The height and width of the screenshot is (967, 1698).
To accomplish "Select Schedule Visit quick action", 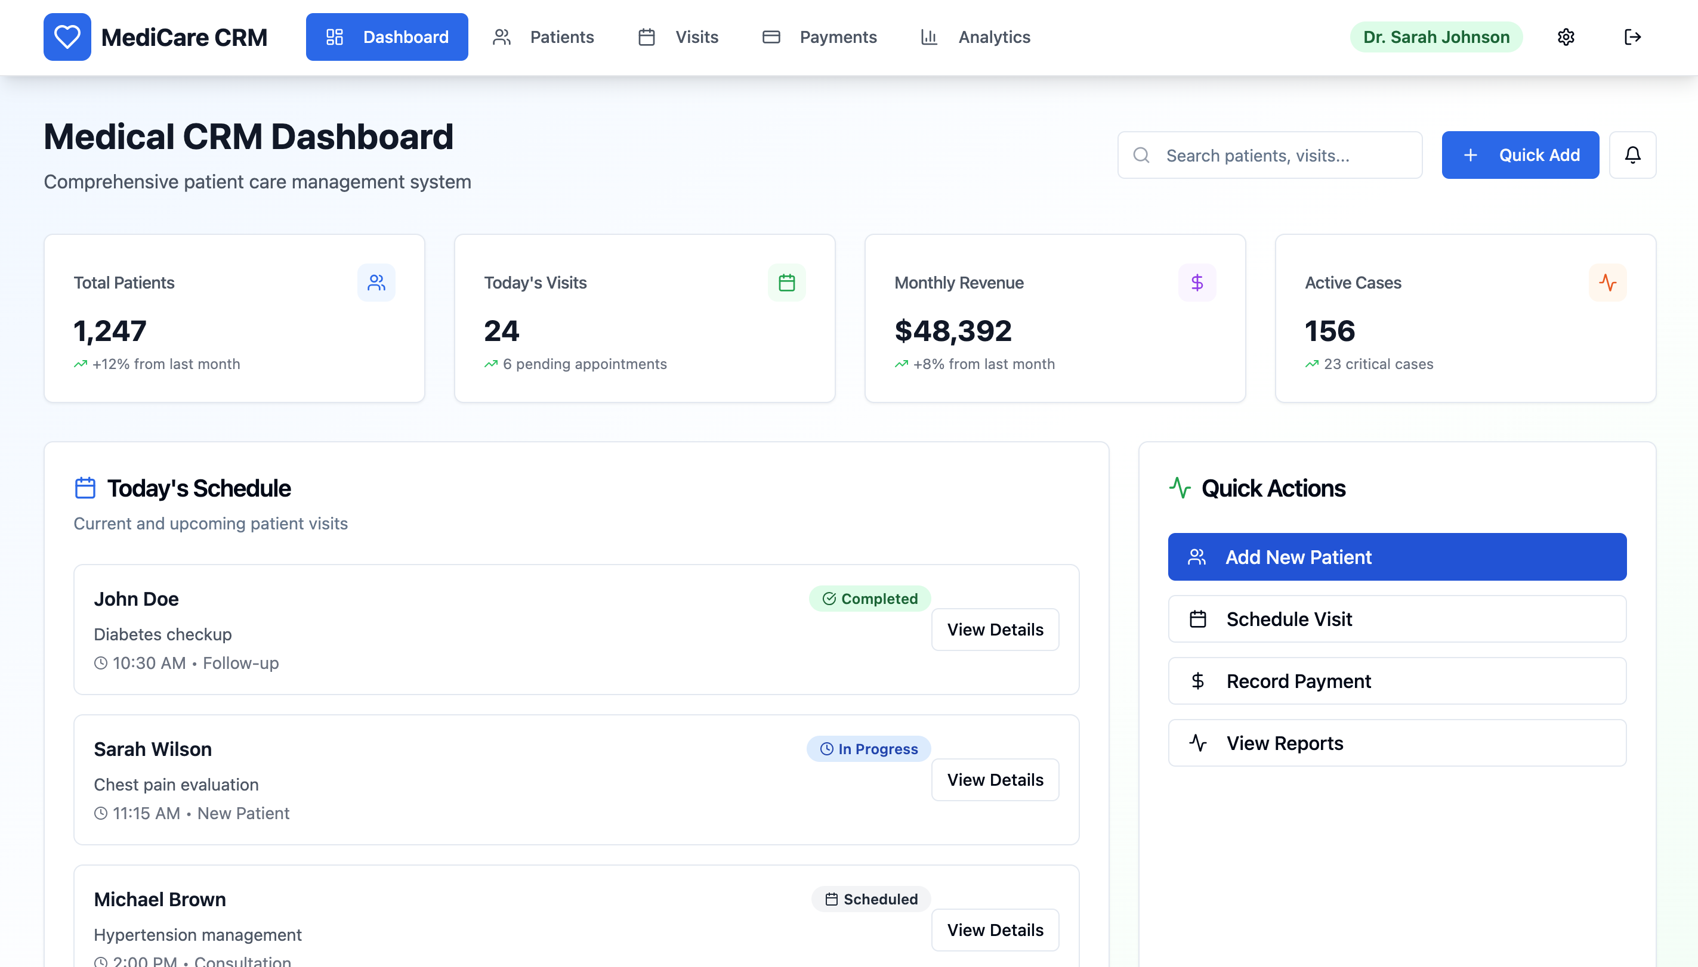I will [x=1397, y=619].
